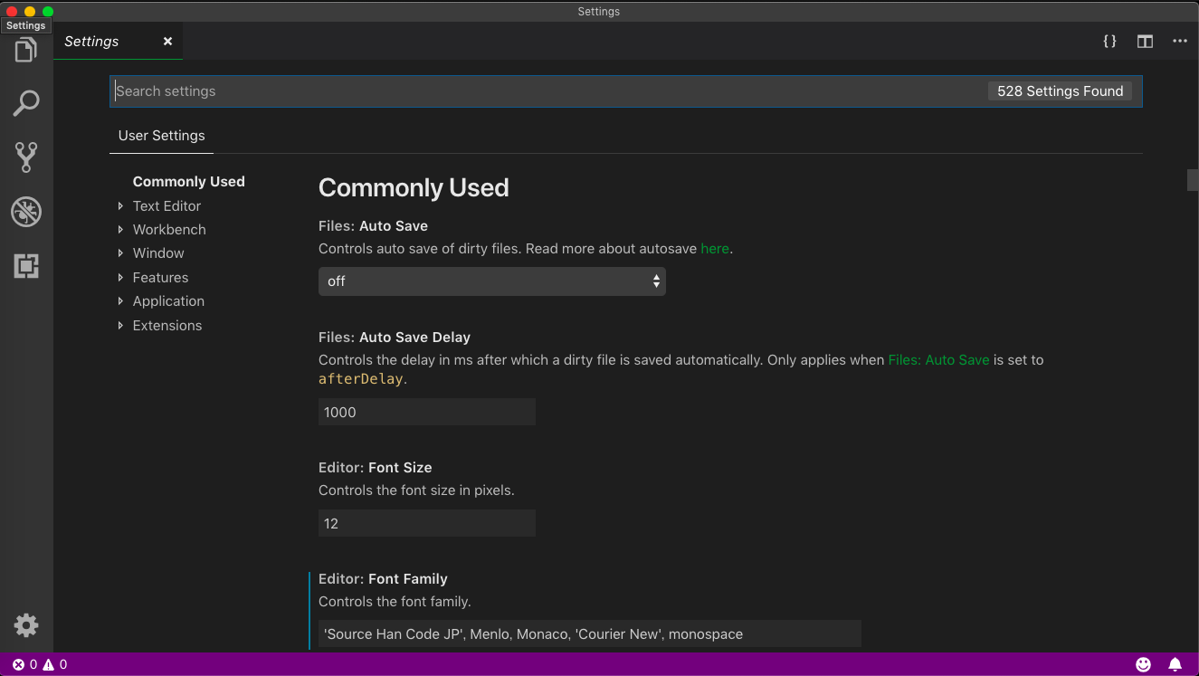Close the Settings editor tab
The width and height of the screenshot is (1199, 676).
[167, 42]
